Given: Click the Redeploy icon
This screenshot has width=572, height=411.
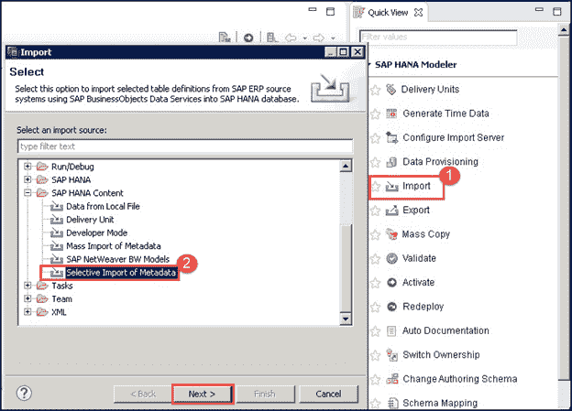Looking at the screenshot, I should (x=391, y=307).
